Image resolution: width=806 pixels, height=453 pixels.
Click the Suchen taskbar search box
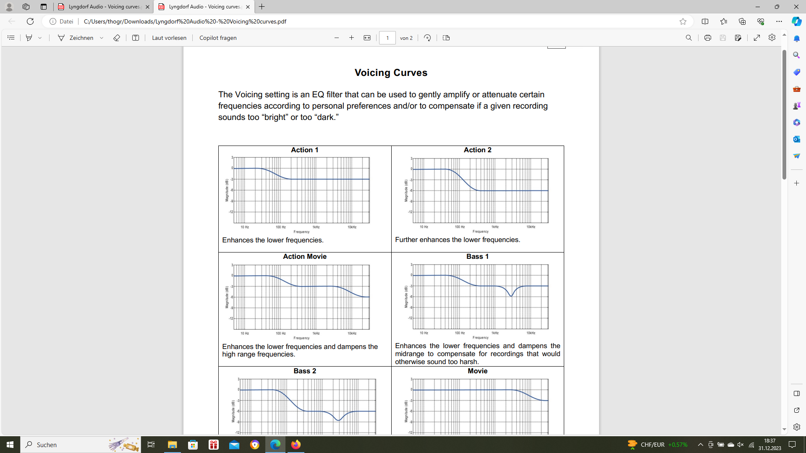coord(81,445)
